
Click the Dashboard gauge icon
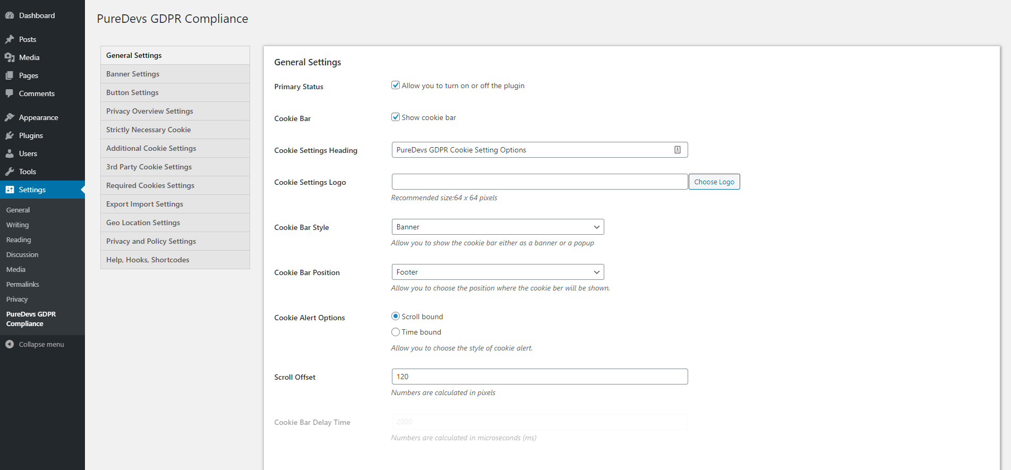[10, 15]
